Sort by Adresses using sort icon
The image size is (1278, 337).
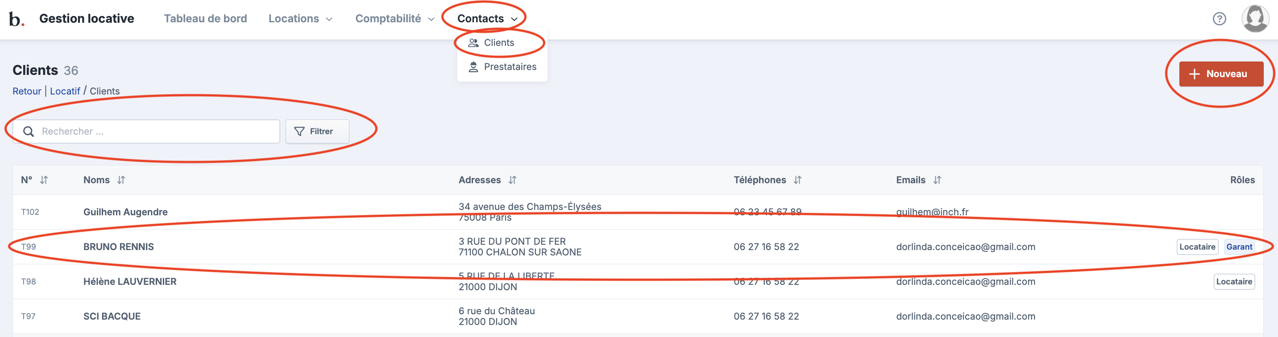coord(512,180)
